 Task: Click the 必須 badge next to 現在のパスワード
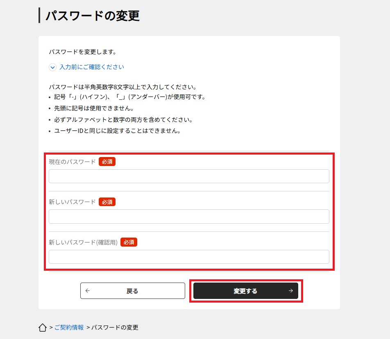[x=107, y=162]
